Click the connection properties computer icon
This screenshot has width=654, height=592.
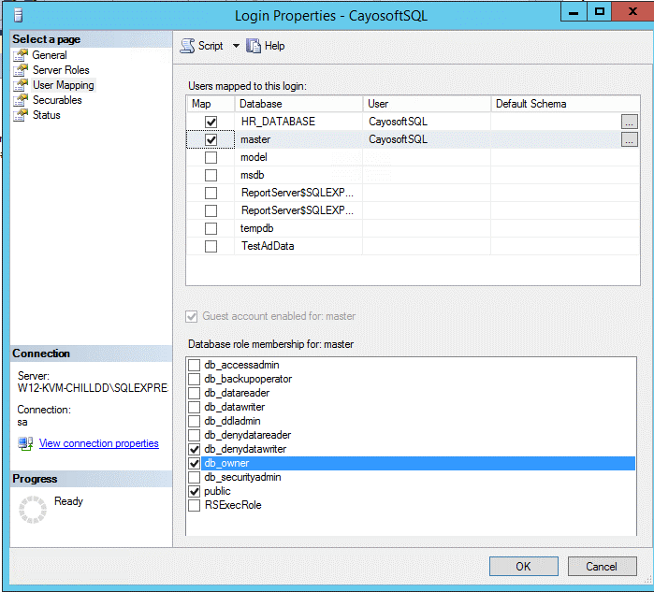[x=25, y=443]
